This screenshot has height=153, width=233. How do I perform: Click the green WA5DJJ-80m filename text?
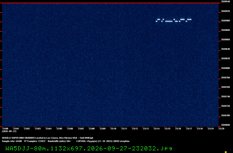[89, 148]
